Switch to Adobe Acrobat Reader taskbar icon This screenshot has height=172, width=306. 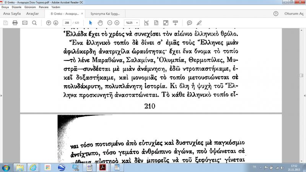pos(103,168)
